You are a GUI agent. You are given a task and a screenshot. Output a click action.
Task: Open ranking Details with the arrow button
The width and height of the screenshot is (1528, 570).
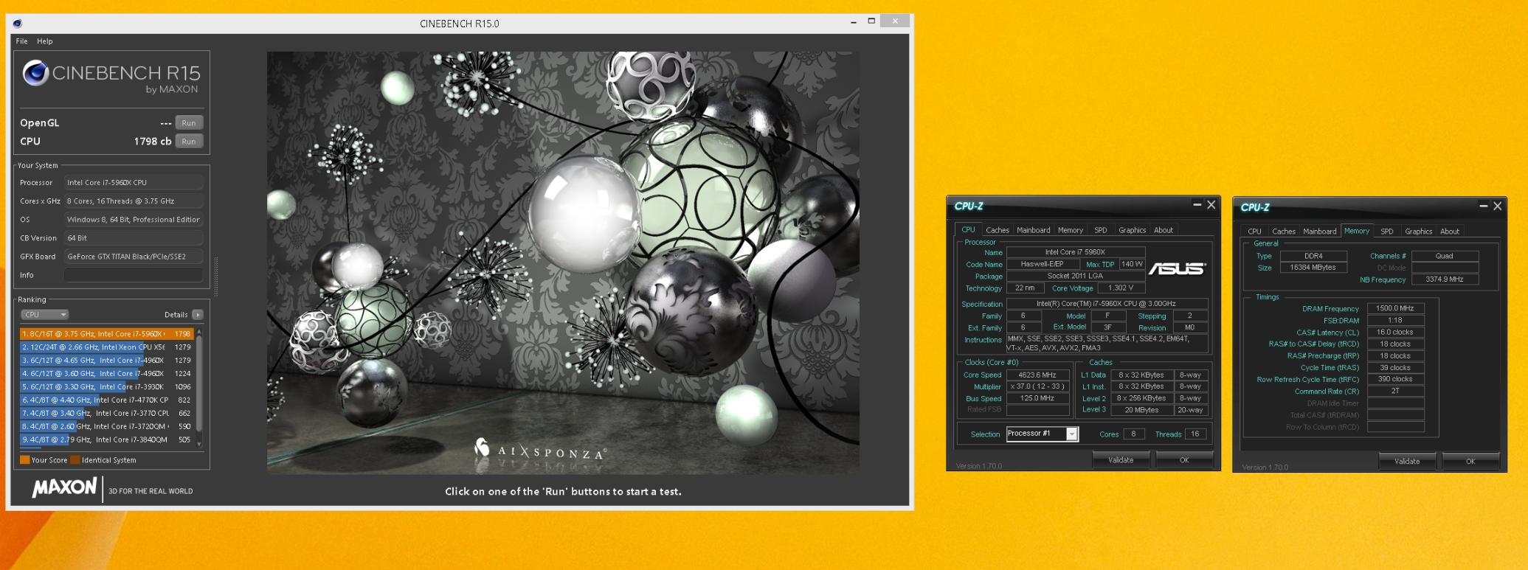198,315
